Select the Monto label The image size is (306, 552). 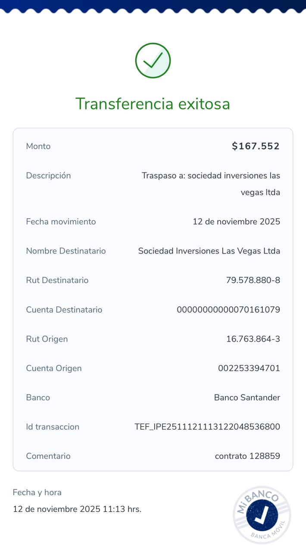(38, 146)
